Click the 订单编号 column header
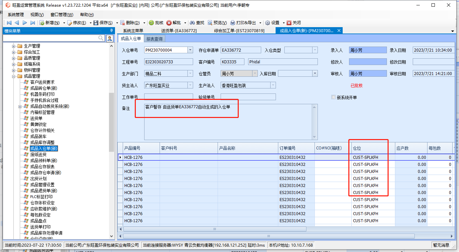Screen dimensions: 459x252 pos(296,148)
